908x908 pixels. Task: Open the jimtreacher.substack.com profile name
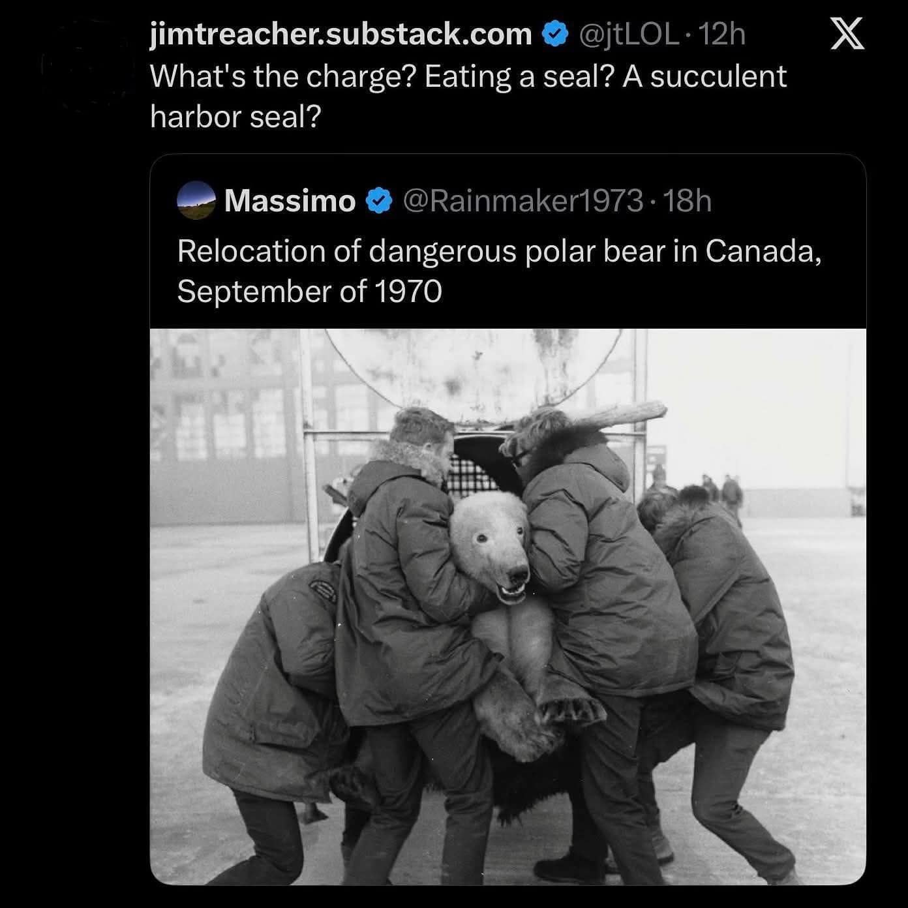coord(340,34)
